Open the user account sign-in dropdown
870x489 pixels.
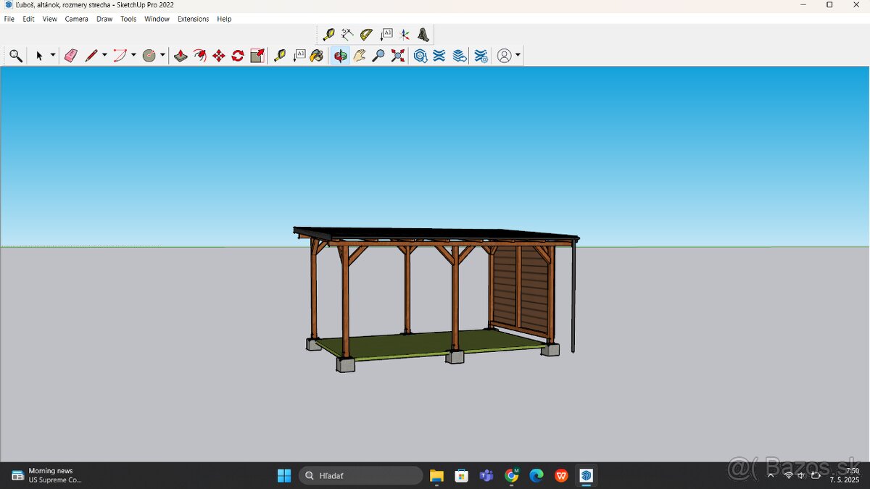coord(517,56)
